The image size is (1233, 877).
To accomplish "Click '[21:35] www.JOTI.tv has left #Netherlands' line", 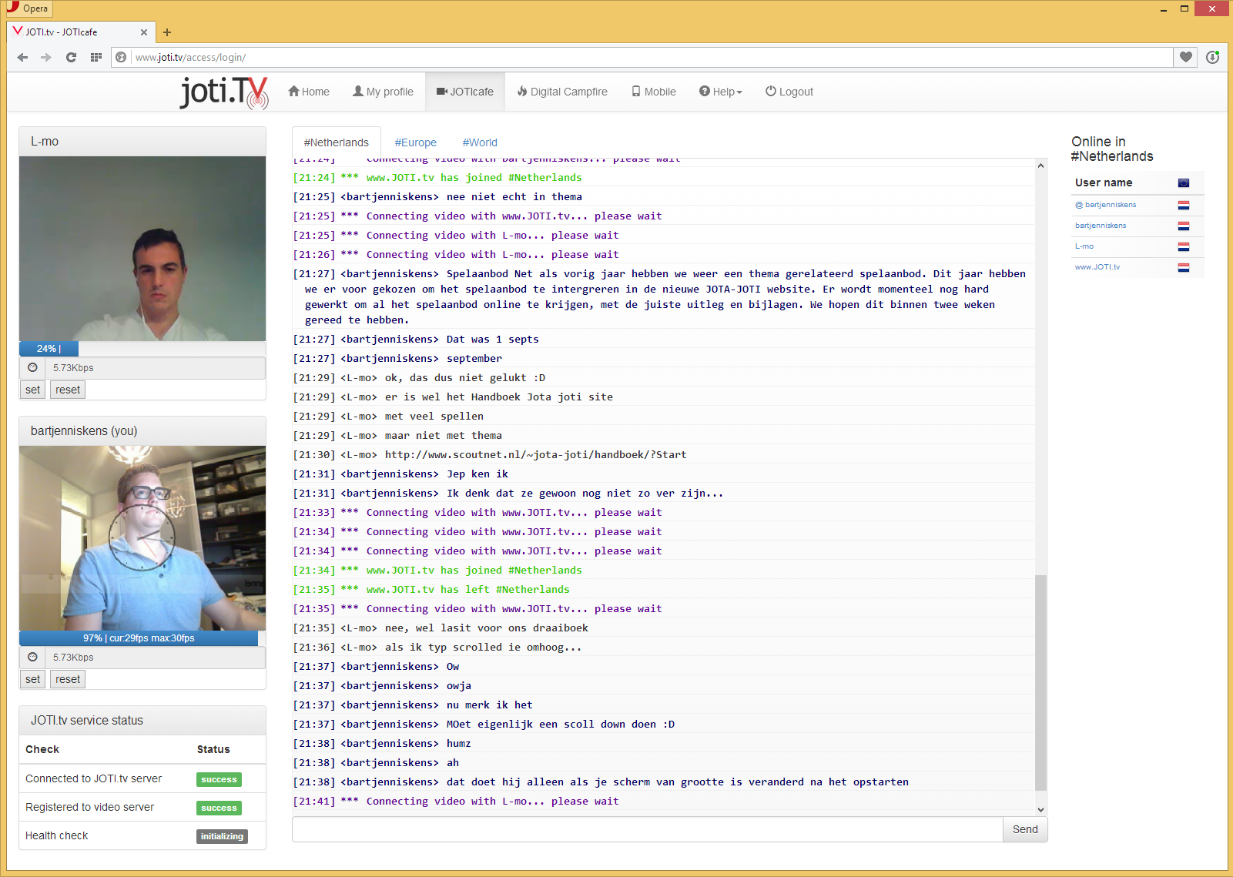I will pyautogui.click(x=431, y=589).
